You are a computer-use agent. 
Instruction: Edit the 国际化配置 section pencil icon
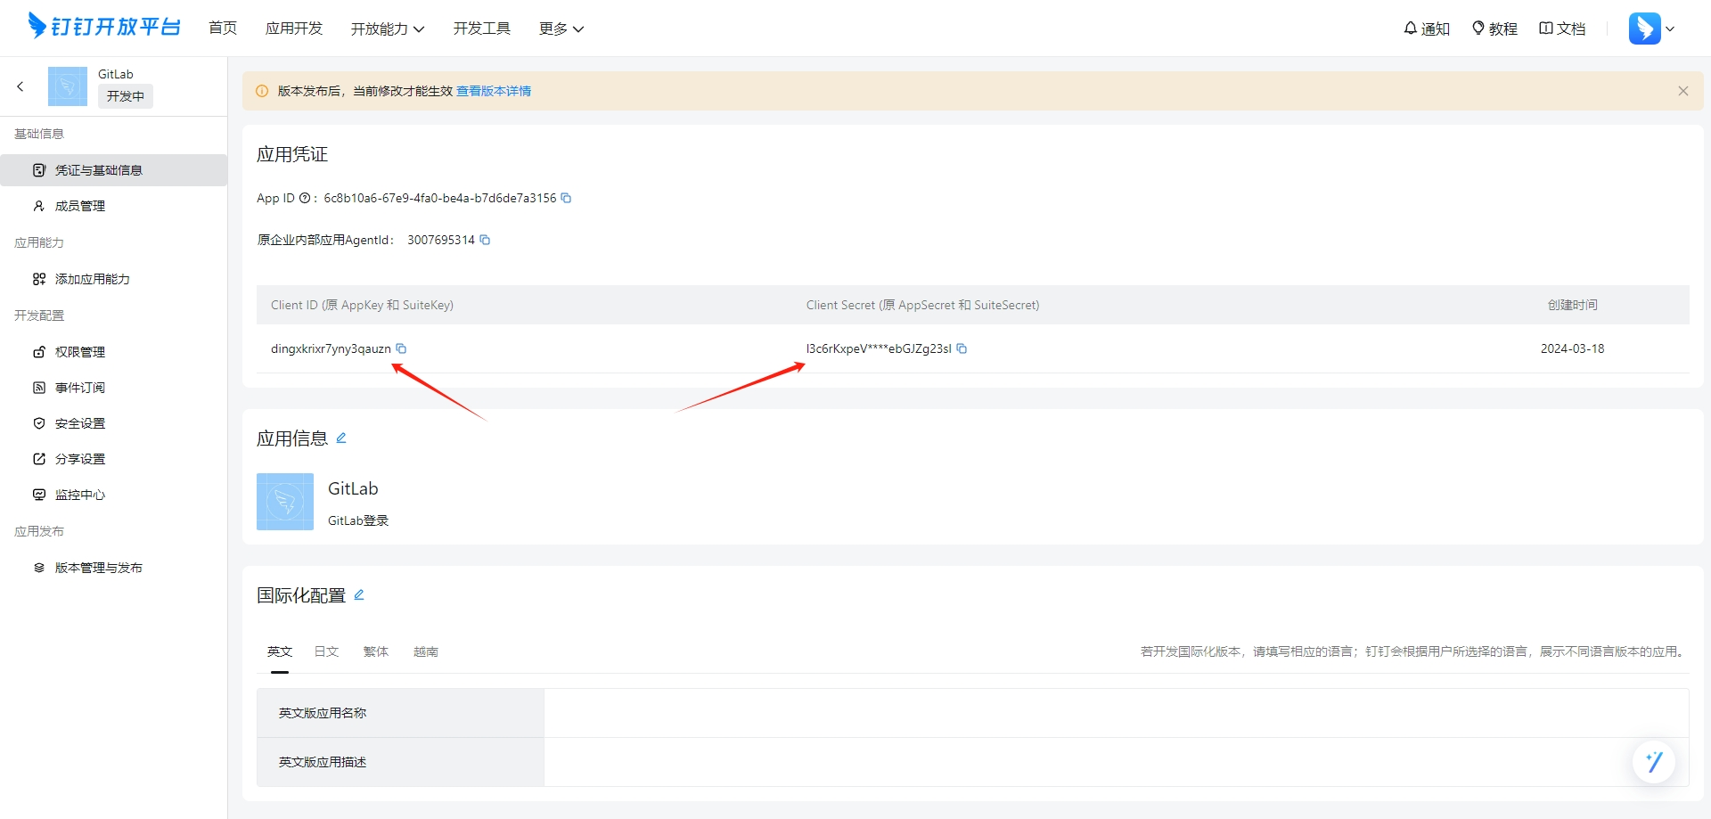359,594
